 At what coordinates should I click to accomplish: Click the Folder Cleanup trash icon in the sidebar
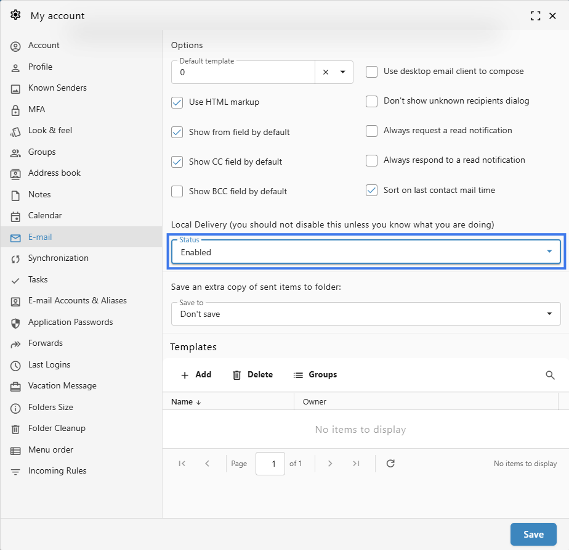[x=15, y=429]
